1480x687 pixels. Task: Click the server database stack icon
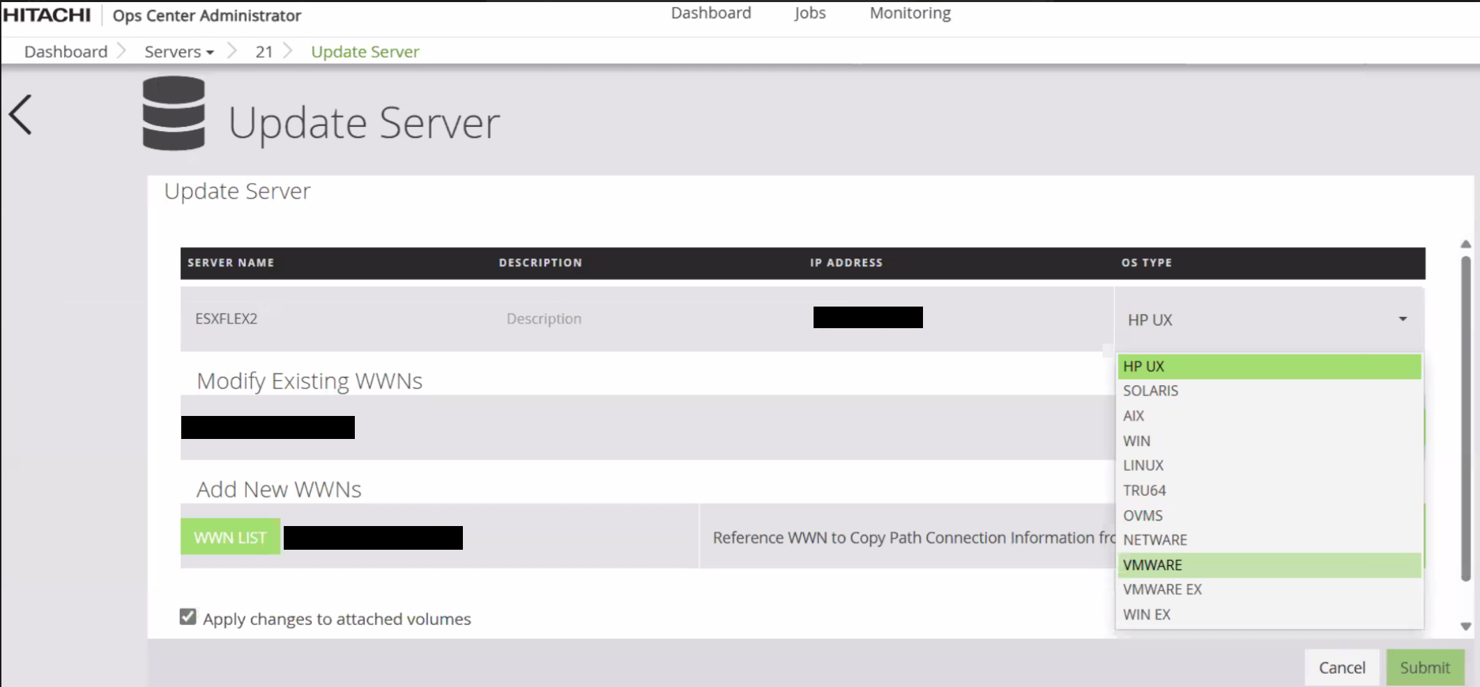[x=174, y=114]
